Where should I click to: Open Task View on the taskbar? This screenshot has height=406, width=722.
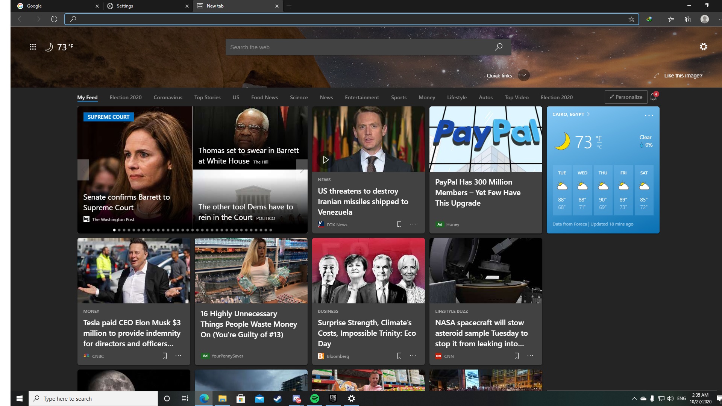tap(185, 398)
